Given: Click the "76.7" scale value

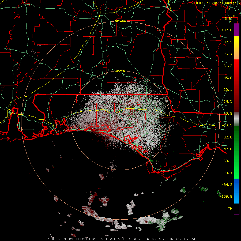Looking at the screenshot, I should tap(228, 54).
